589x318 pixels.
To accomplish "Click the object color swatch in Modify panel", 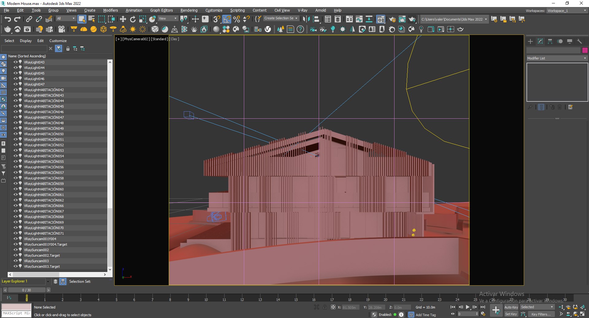I will tap(585, 50).
